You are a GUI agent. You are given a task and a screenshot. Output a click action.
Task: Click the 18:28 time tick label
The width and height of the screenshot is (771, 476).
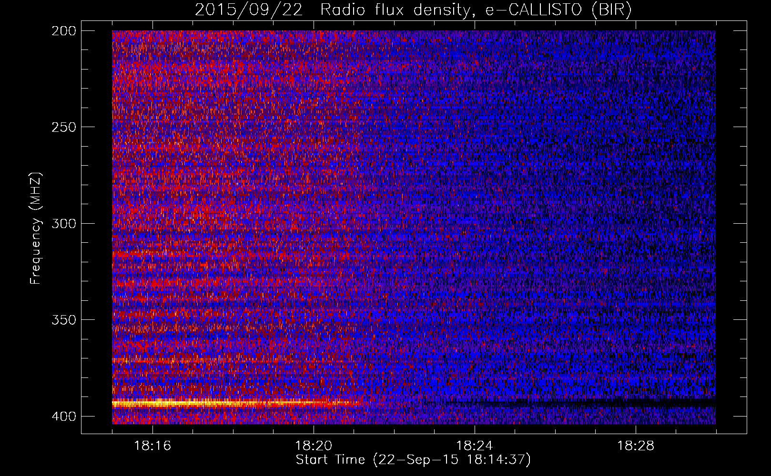636,446
